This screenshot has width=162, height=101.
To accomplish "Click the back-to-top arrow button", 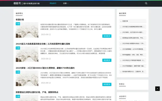I will click(x=157, y=89).
